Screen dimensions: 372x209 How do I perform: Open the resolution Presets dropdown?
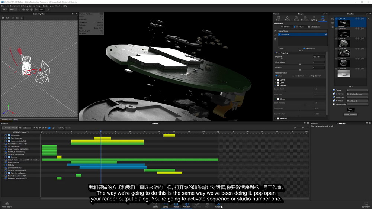(315, 27)
